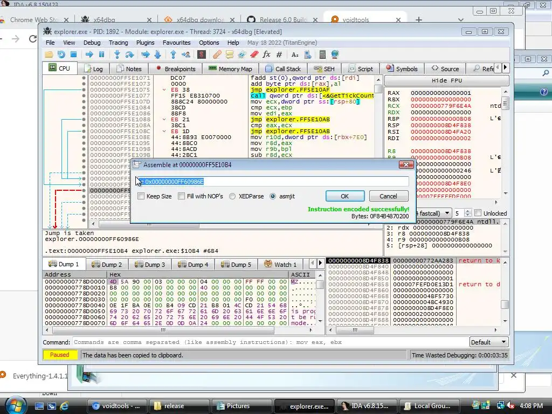Image resolution: width=552 pixels, height=414 pixels.
Task: Open the Plugins menu
Action: 145,43
